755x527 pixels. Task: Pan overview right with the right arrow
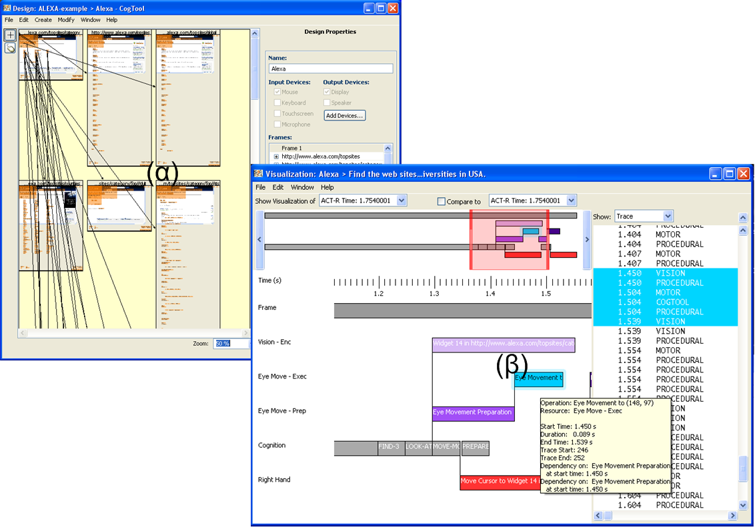[587, 239]
